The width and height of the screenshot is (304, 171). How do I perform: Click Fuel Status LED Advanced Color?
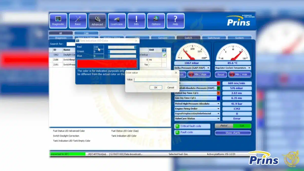69,131
